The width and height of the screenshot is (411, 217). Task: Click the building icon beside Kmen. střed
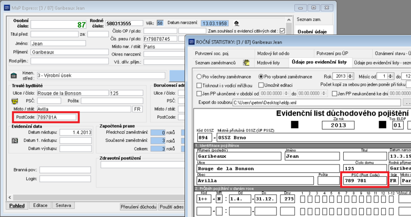(x=14, y=76)
